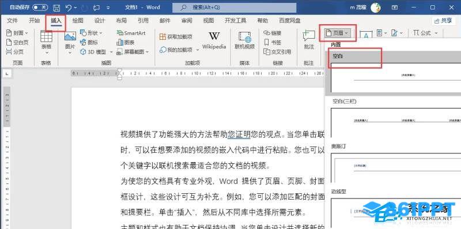This screenshot has height=229, width=461.
Task: Insert a 交叉引用 cross-reference
Action: click(x=277, y=52)
